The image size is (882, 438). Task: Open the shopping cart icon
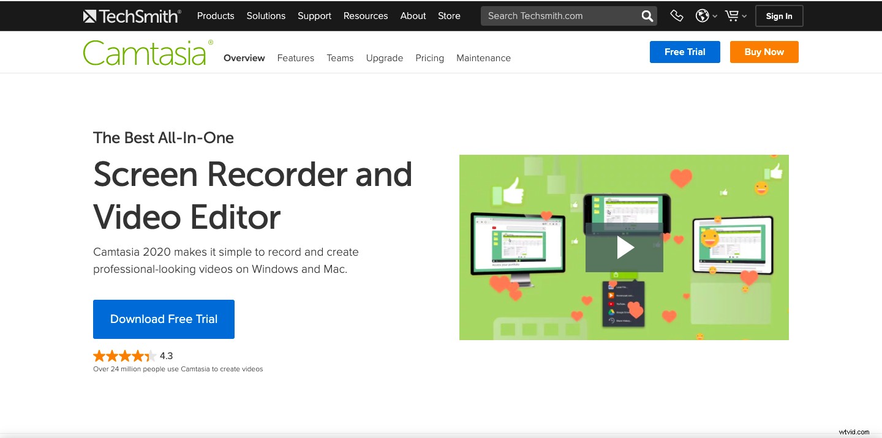[733, 15]
